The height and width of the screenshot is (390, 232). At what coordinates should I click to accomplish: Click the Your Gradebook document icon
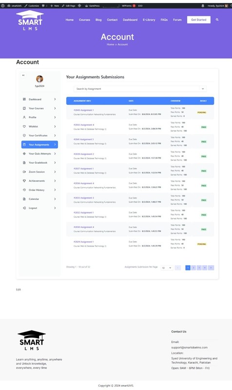tap(24, 163)
